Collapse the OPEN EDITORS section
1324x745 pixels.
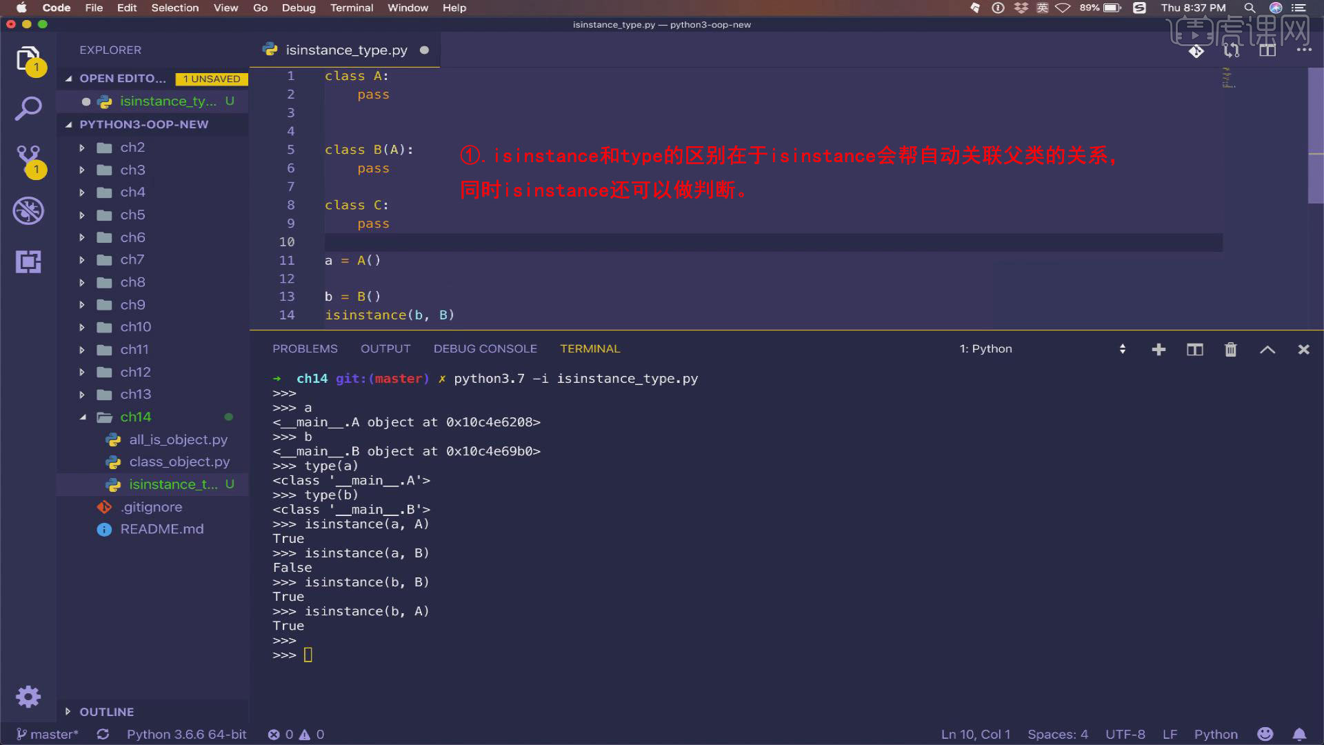68,79
